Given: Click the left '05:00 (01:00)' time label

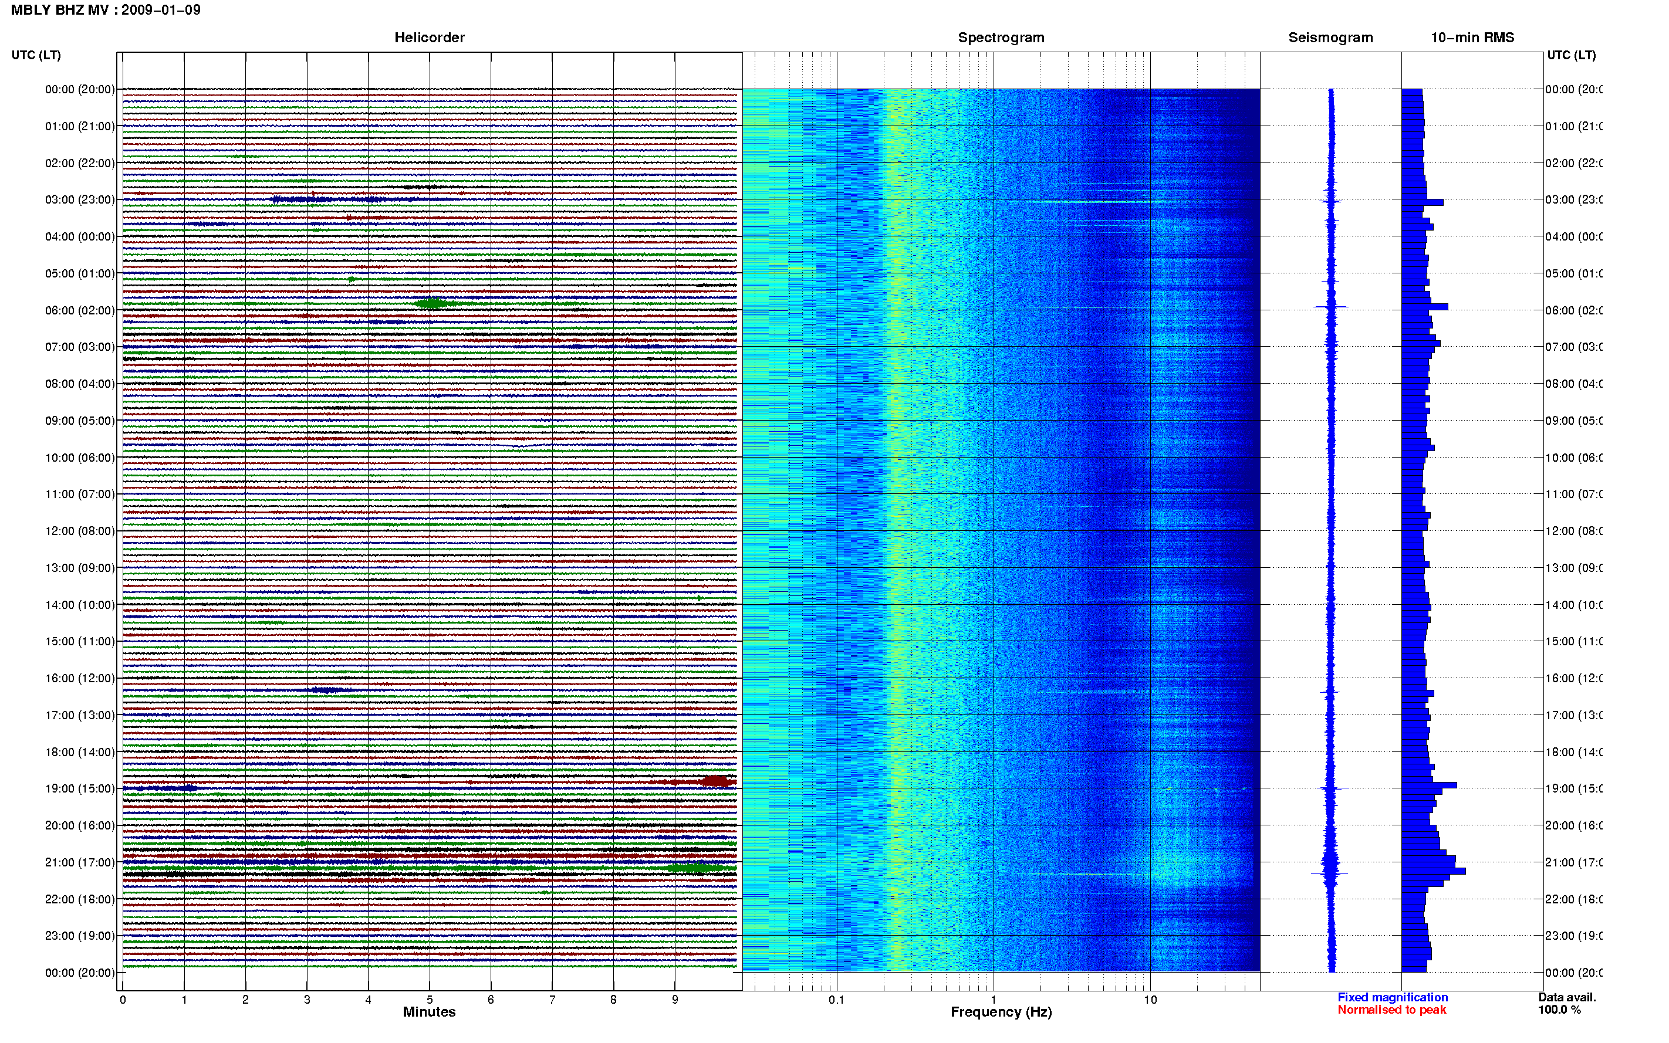Looking at the screenshot, I should (x=80, y=273).
